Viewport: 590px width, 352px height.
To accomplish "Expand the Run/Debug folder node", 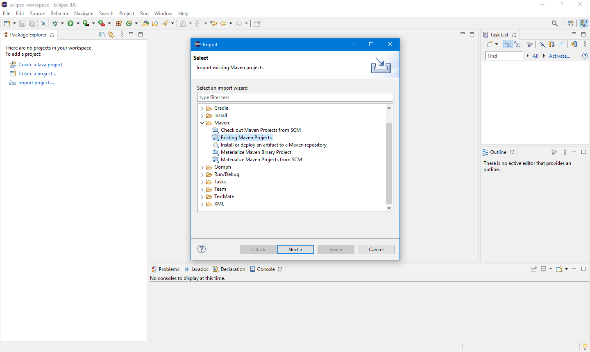I will pyautogui.click(x=202, y=175).
